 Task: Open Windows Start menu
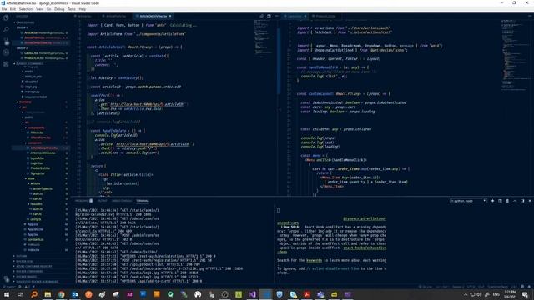point(7,294)
